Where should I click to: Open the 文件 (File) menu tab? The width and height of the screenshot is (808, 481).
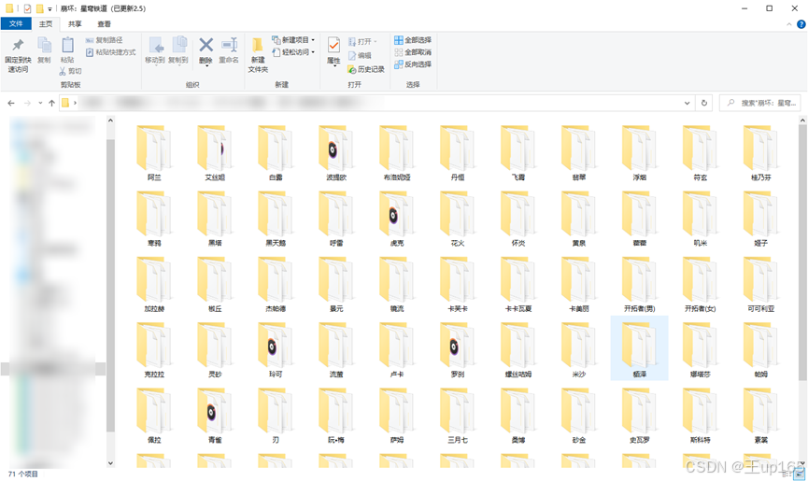coord(16,23)
